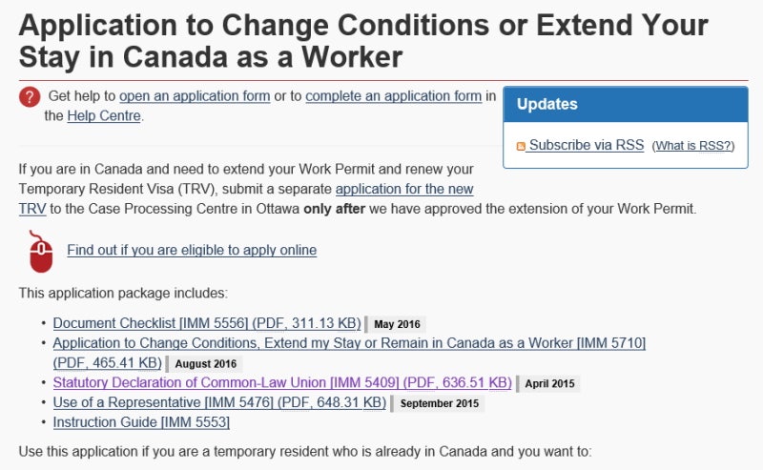
Task: Find out if you are eligible to apply online
Action: coord(192,250)
